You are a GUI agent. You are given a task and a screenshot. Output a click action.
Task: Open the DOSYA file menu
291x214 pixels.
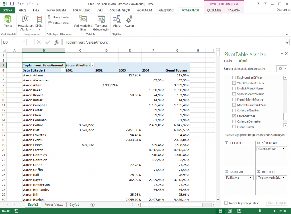[x=7, y=11]
